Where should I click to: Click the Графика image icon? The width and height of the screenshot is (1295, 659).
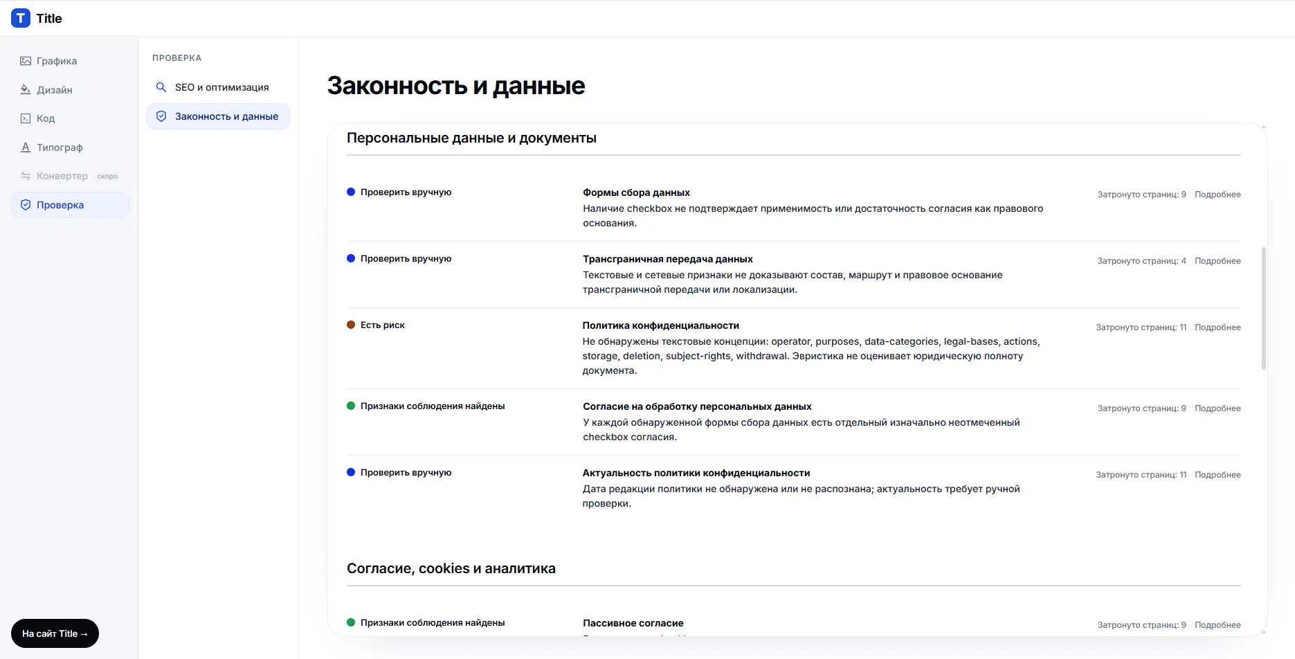point(26,61)
